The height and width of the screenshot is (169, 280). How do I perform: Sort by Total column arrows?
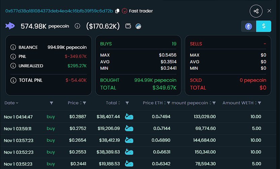tap(119, 103)
